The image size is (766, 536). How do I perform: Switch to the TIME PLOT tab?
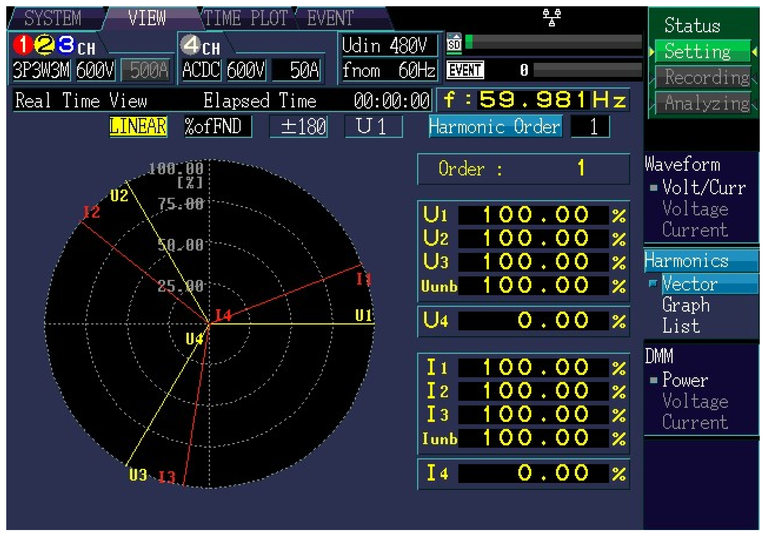click(246, 18)
